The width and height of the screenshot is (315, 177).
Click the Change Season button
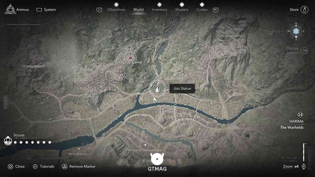(297, 50)
